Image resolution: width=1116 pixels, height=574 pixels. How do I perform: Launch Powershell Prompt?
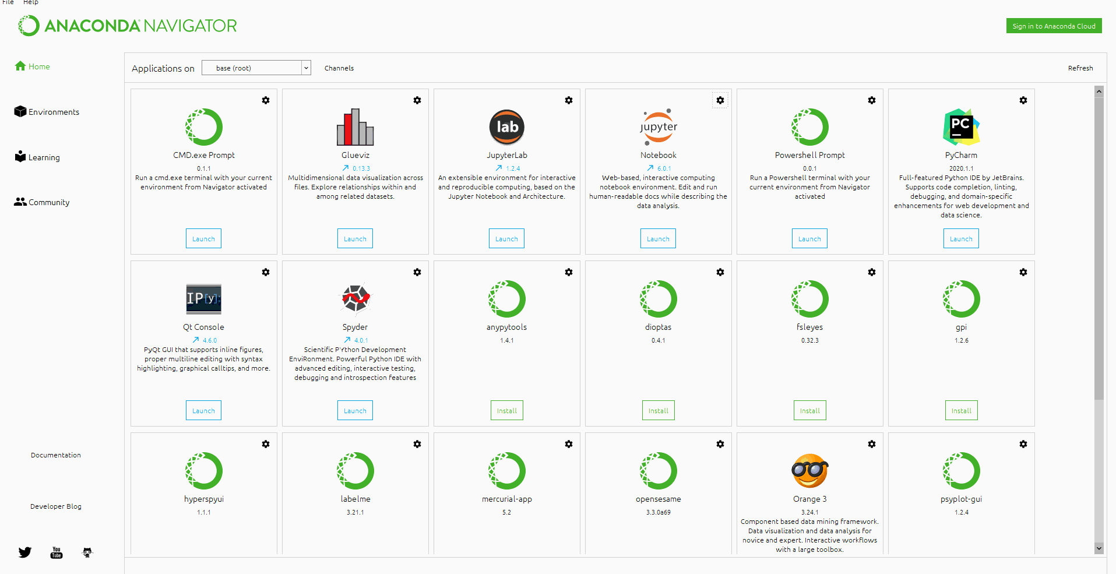click(x=810, y=238)
